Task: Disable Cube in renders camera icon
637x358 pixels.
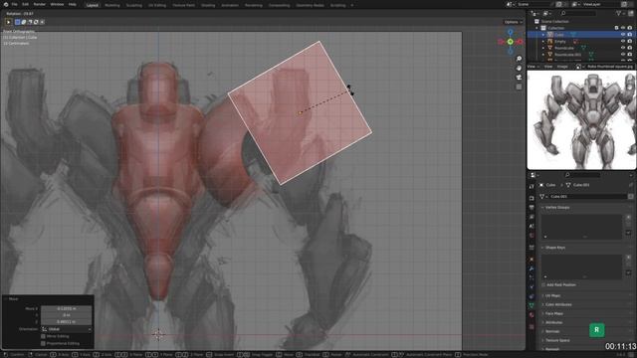Action: pos(630,35)
